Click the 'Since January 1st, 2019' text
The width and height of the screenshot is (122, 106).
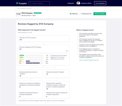pyautogui.click(x=25, y=32)
